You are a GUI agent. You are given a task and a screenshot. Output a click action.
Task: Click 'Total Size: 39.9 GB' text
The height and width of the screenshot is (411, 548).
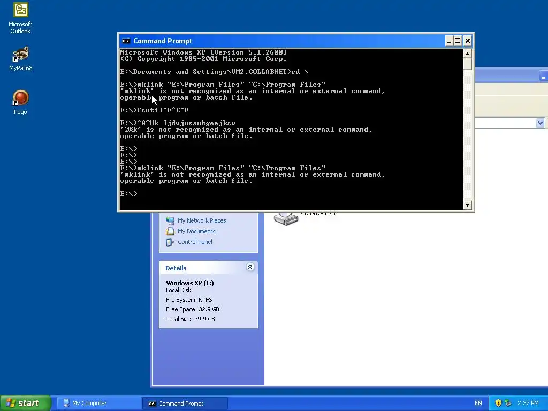coord(190,319)
